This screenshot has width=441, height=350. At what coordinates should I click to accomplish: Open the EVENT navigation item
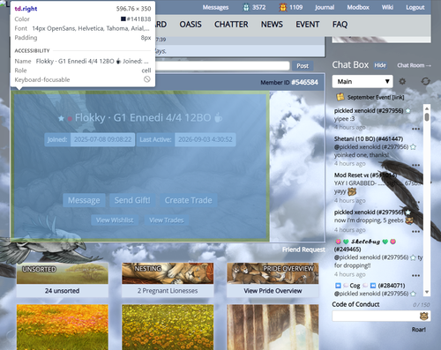308,25
